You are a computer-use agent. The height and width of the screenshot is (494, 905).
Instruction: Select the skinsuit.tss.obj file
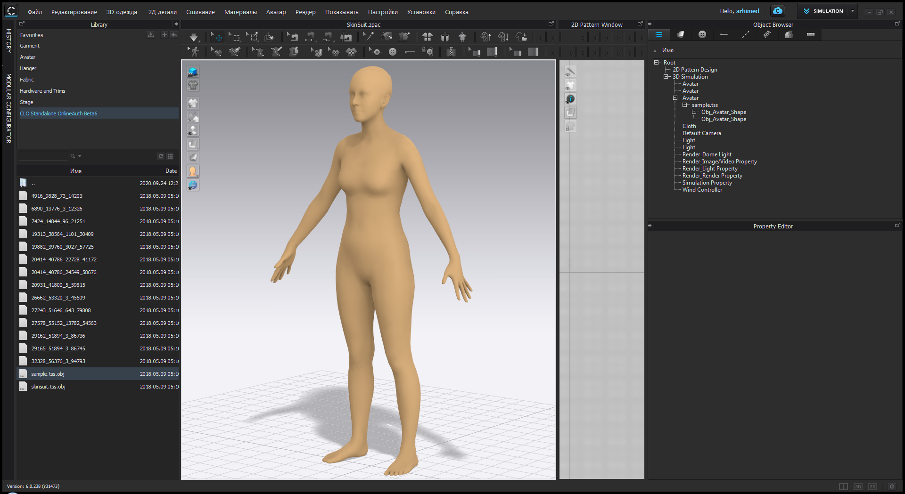click(x=48, y=387)
